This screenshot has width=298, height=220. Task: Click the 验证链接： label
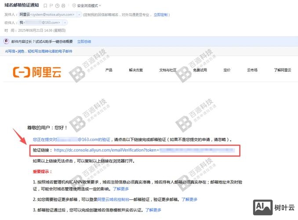pos(42,150)
